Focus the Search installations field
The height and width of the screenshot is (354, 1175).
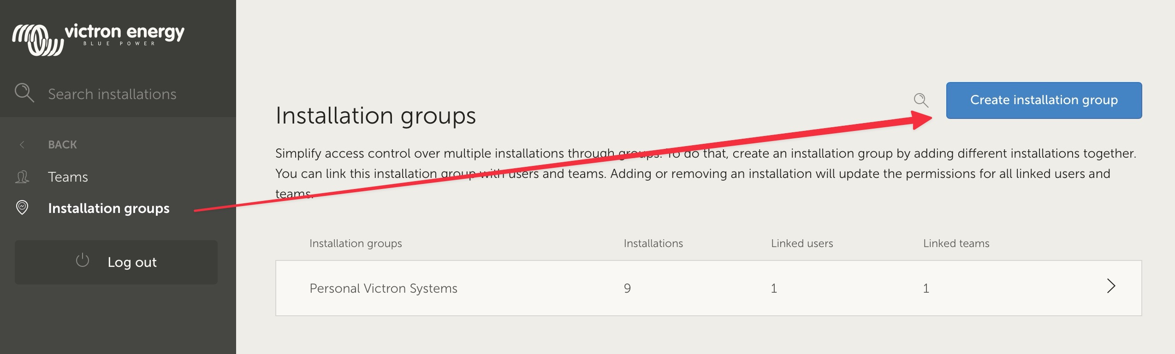point(112,94)
